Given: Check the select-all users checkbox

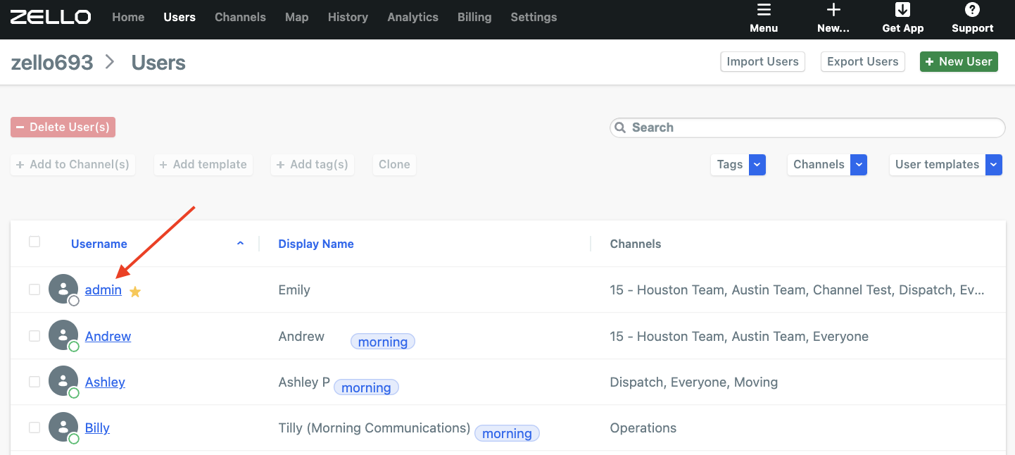Looking at the screenshot, I should (34, 241).
